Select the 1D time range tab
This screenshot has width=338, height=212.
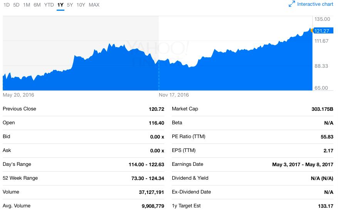(x=6, y=5)
